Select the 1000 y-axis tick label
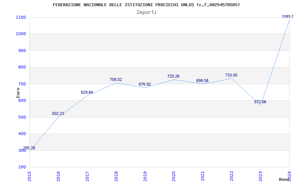Image resolution: width=293 pixels, height=183 pixels. pyautogui.click(x=21, y=34)
